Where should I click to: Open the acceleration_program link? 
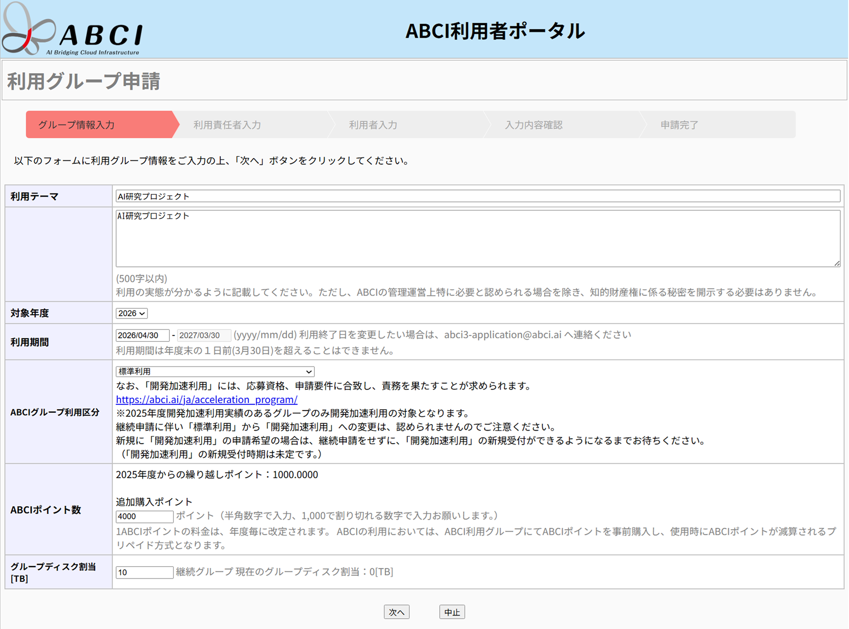click(206, 399)
